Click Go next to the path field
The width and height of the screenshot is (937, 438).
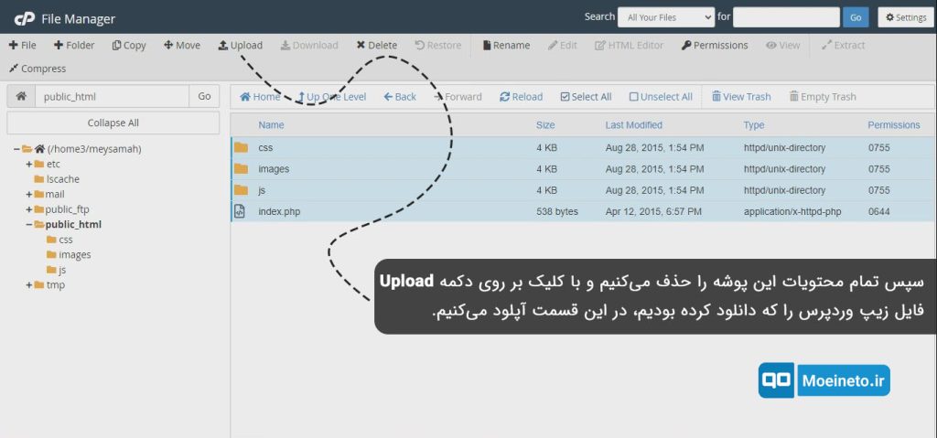point(204,96)
